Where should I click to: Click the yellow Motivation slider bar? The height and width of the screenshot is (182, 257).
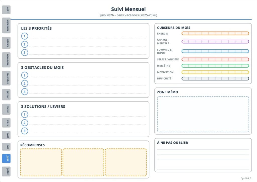pyautogui.click(x=215, y=72)
